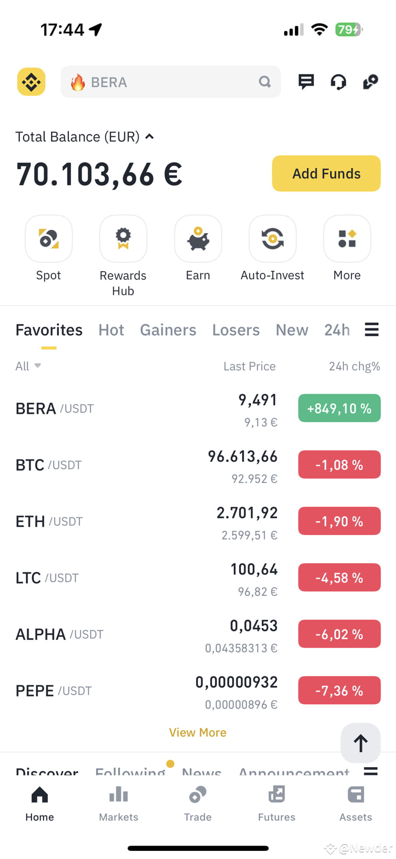
Task: Tap the Binance logo icon
Action: coord(32,82)
